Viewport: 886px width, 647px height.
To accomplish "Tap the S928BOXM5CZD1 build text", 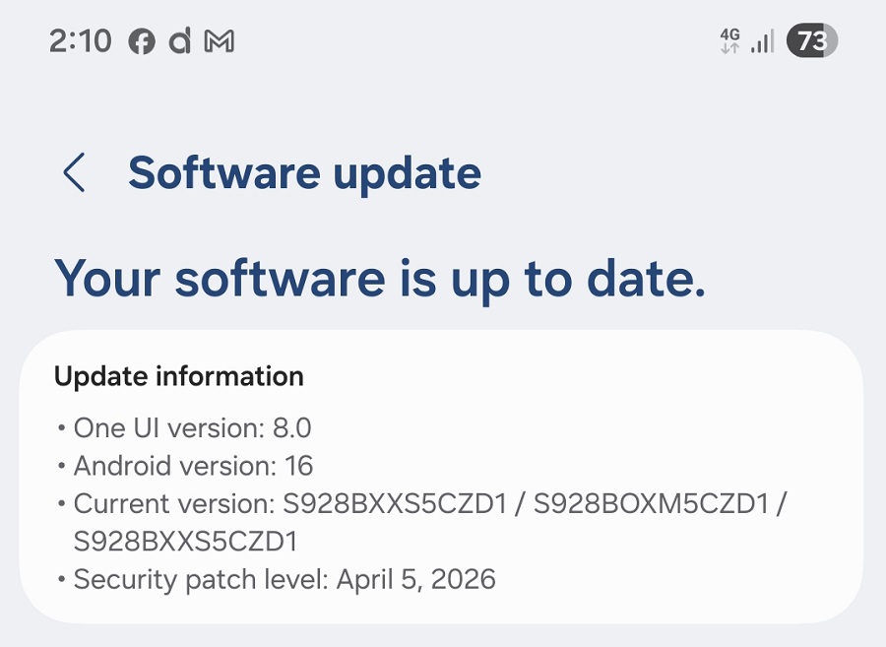I will coord(650,504).
